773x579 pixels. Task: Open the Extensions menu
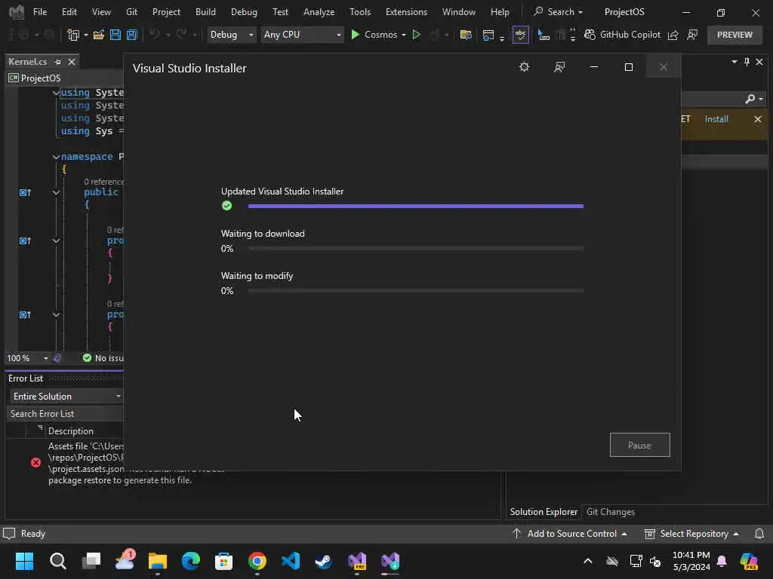[406, 12]
